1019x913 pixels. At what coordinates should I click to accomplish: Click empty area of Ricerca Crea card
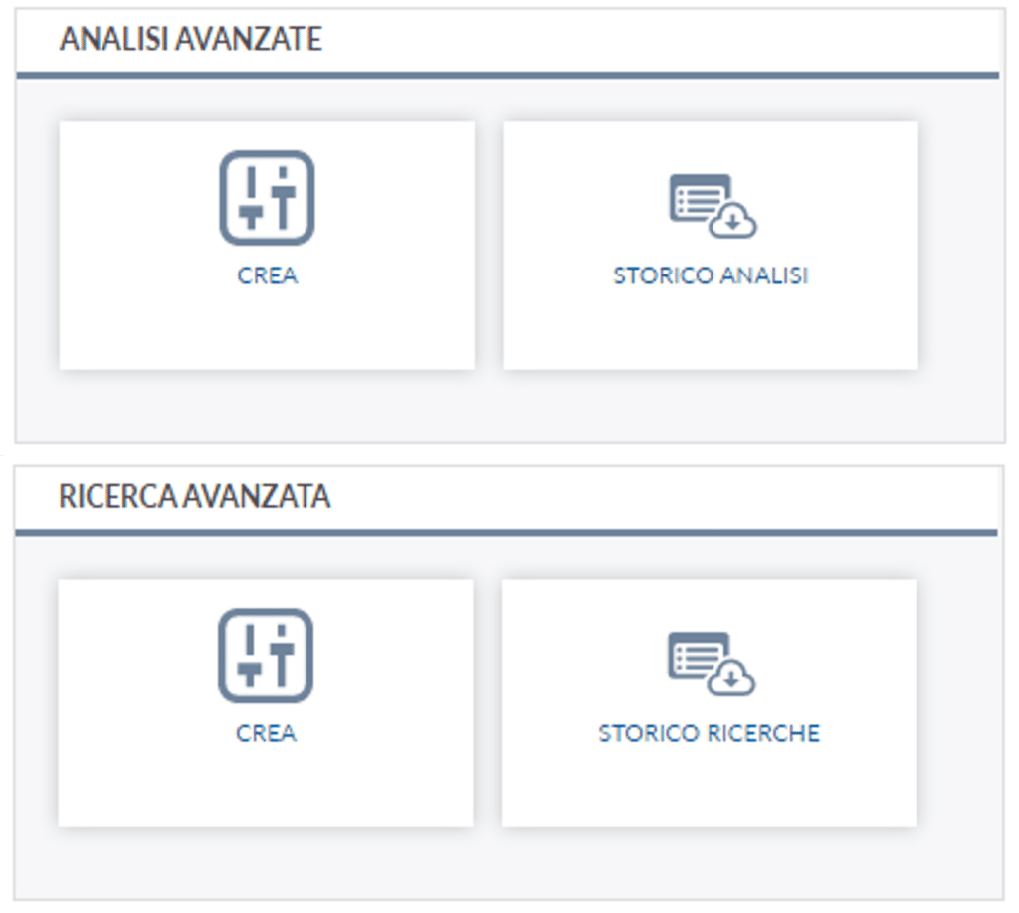click(x=266, y=791)
